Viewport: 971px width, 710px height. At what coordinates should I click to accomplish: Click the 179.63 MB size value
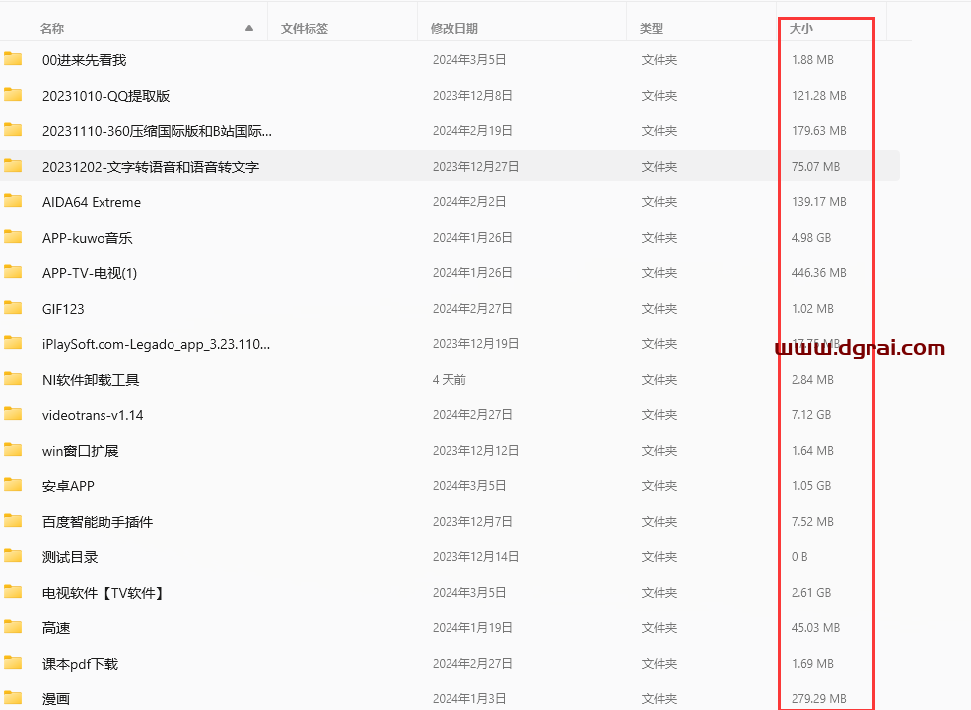click(818, 131)
